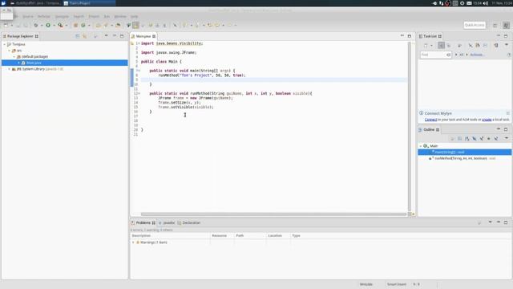The width and height of the screenshot is (513, 289).
Task: Select the Java perspective icon
Action: point(506,25)
